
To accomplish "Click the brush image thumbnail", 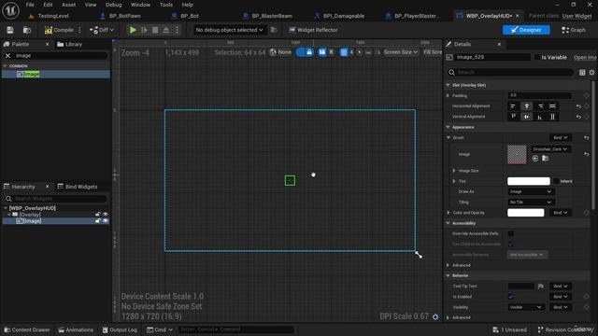I will tap(517, 154).
